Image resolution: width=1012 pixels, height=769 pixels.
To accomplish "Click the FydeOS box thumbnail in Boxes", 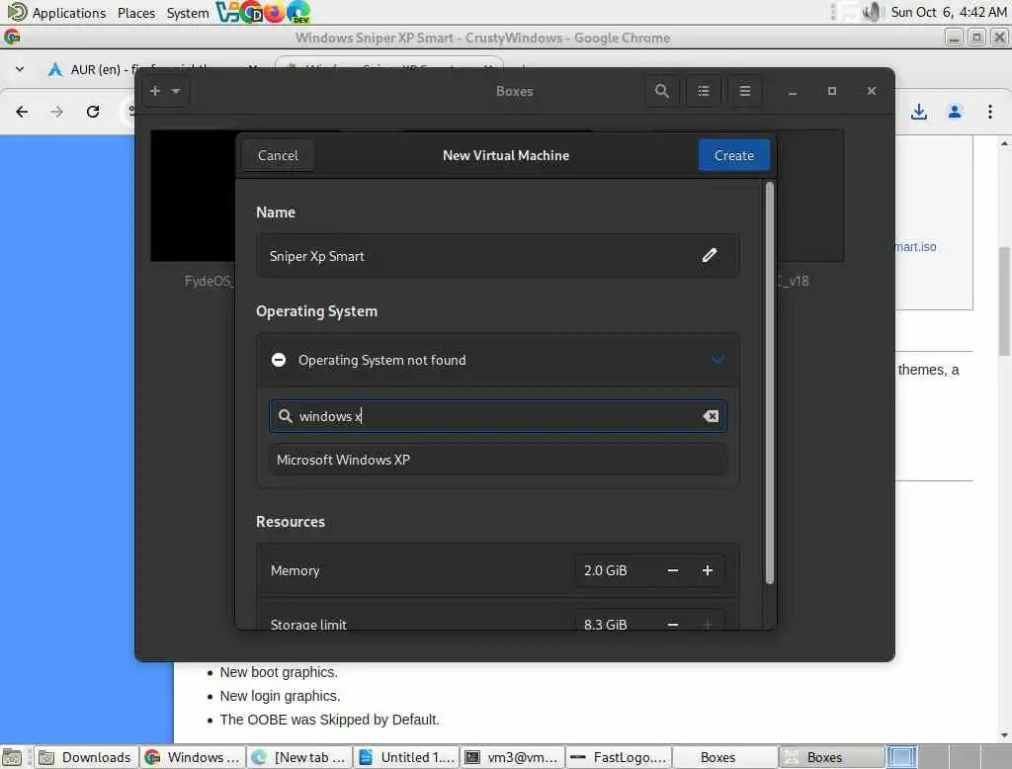I will (193, 196).
